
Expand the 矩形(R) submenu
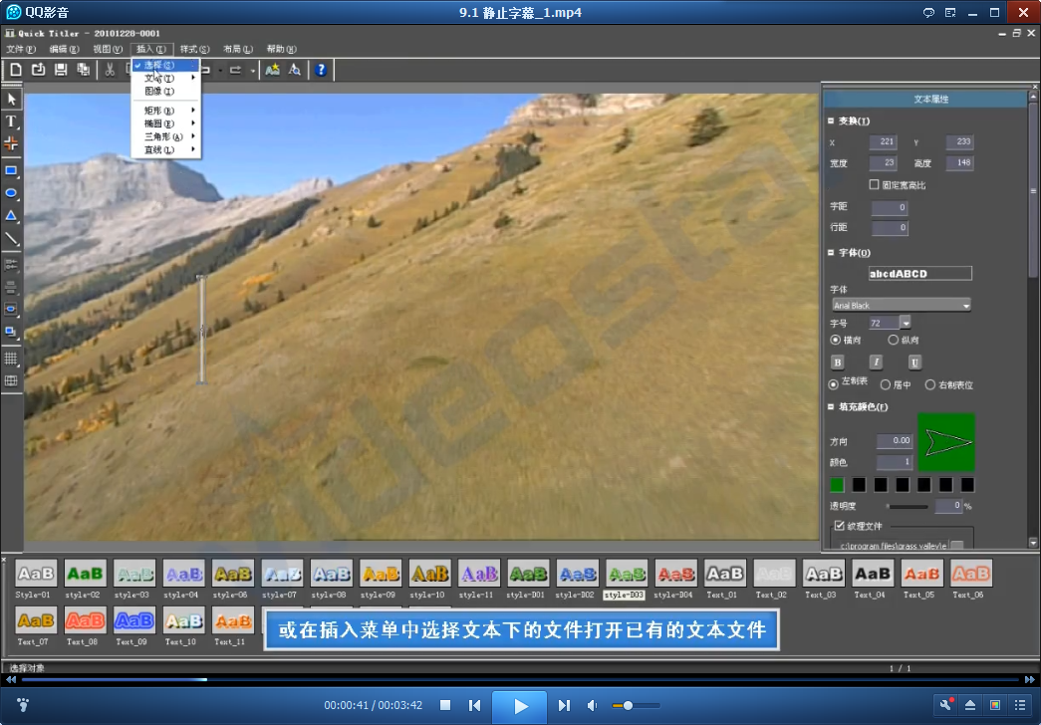click(x=166, y=111)
